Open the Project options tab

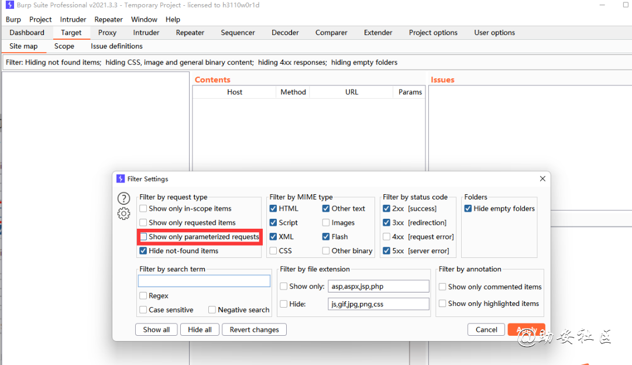pos(433,33)
